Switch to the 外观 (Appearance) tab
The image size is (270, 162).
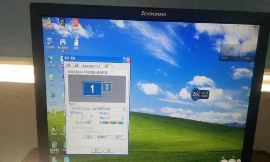point(98,66)
